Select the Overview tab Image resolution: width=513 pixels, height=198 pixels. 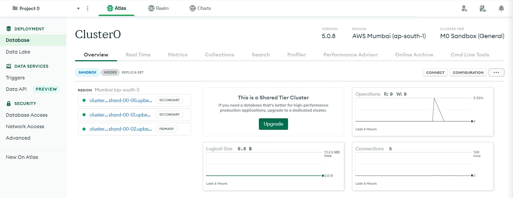(x=96, y=55)
